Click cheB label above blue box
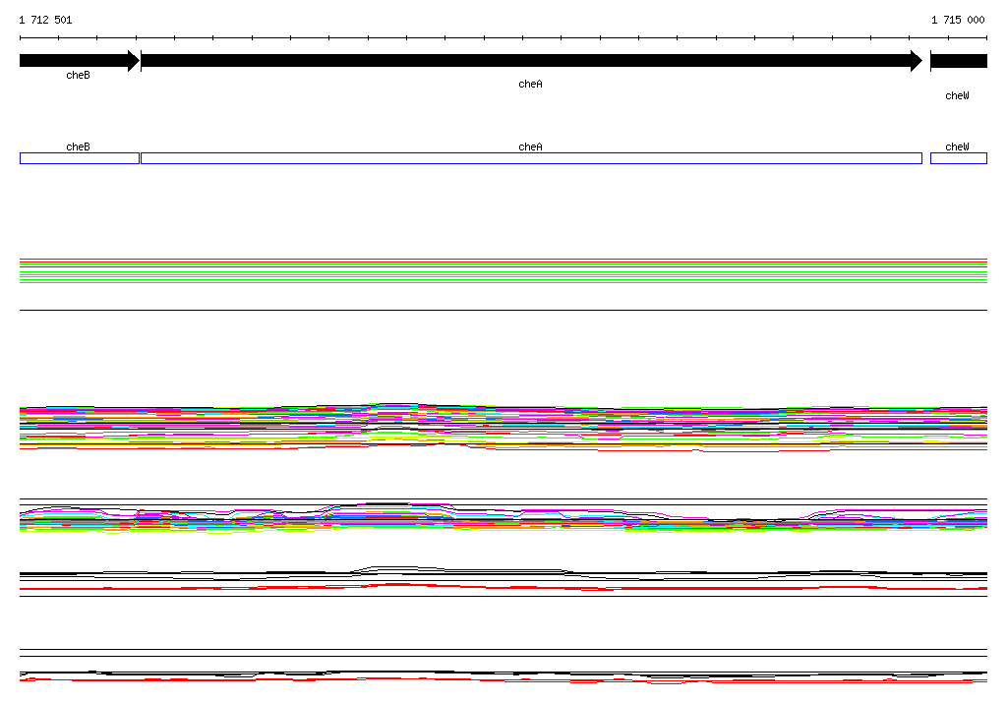The width and height of the screenshot is (1007, 702). pos(79,147)
